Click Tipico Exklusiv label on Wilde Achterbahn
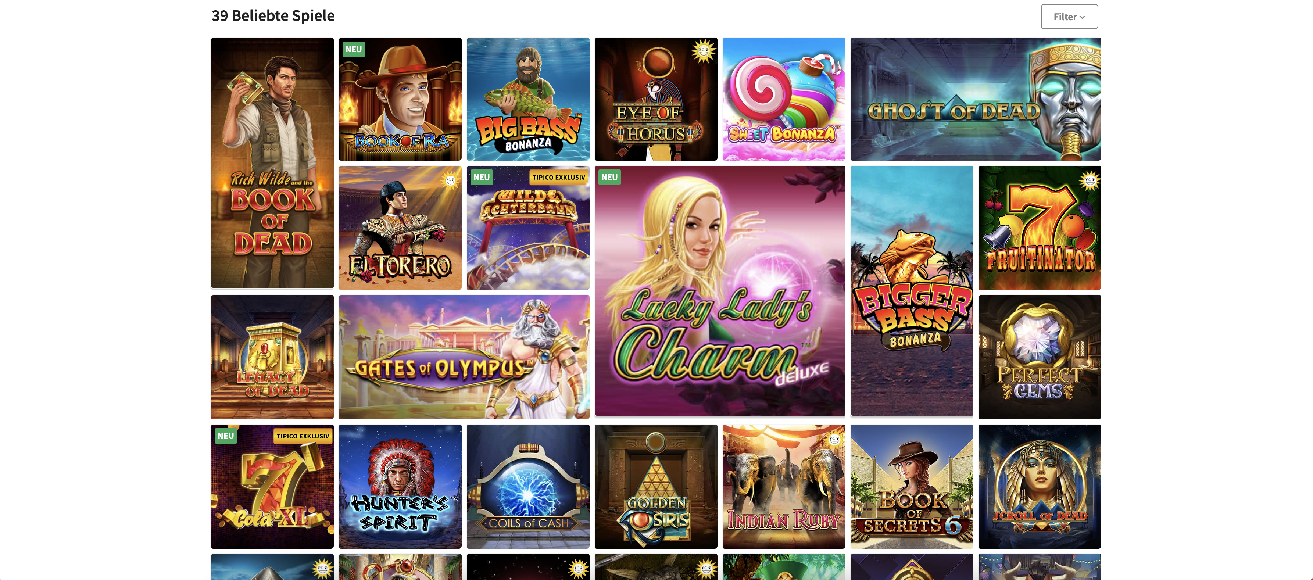1313x580 pixels. pyautogui.click(x=559, y=178)
